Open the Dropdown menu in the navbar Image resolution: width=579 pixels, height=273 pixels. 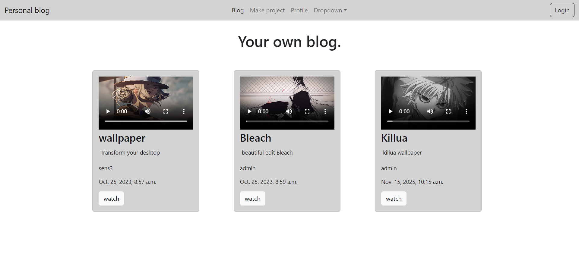click(x=330, y=10)
